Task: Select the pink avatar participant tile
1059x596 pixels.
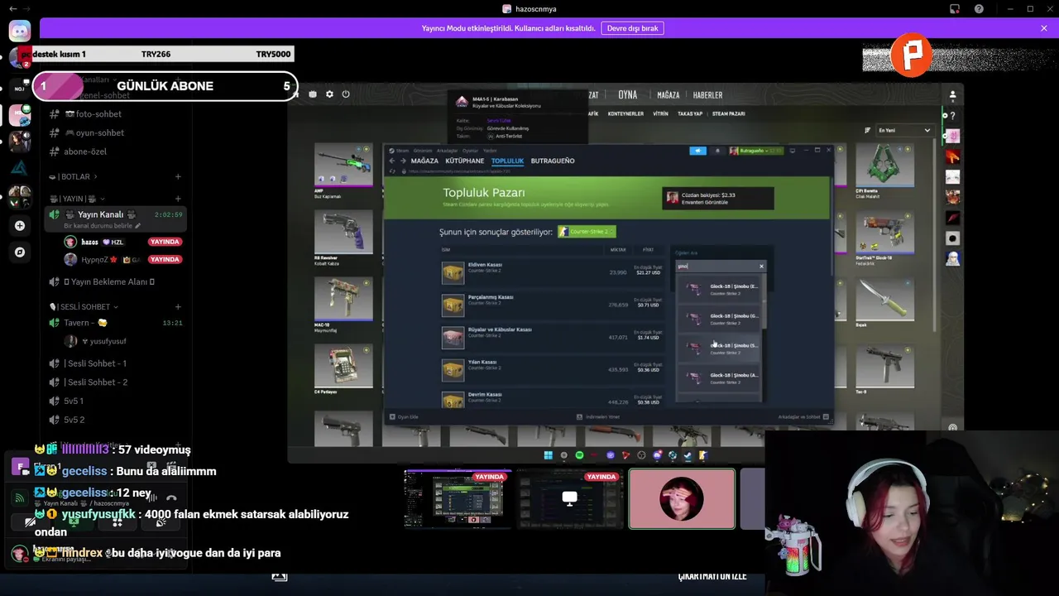Action: click(682, 499)
